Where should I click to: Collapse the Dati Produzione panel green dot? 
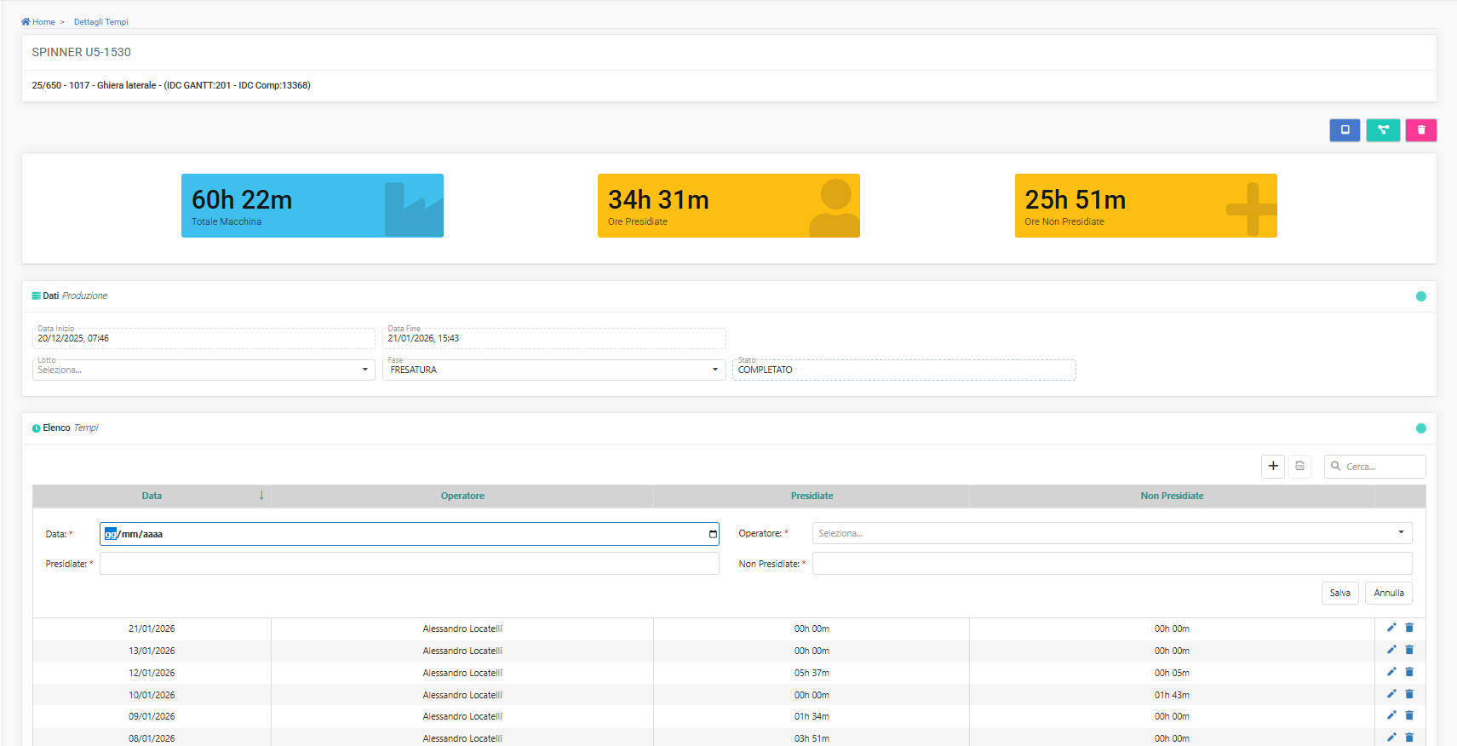click(x=1420, y=296)
